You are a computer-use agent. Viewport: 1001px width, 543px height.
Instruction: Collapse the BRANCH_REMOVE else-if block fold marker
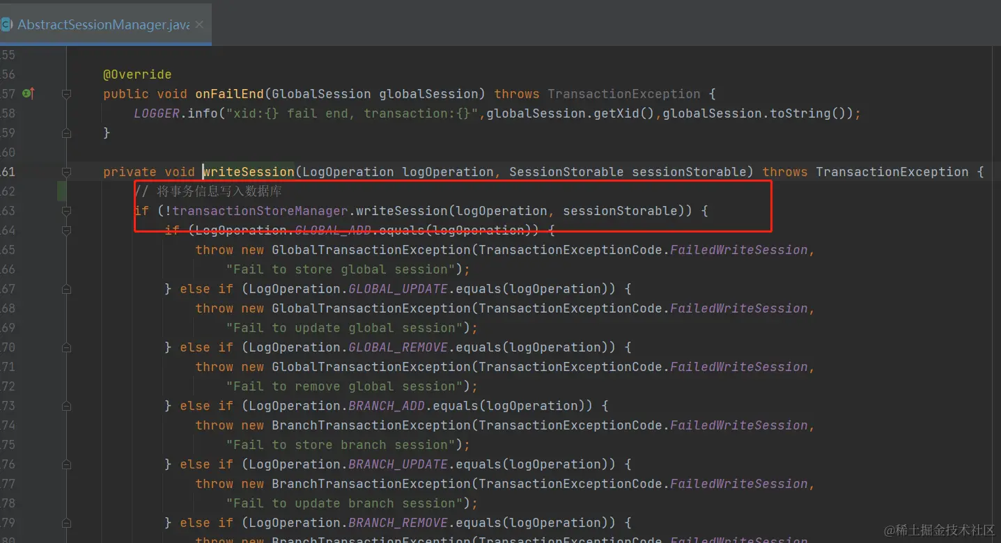(x=66, y=523)
